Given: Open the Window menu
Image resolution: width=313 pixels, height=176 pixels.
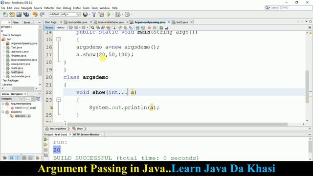Looking at the screenshot, I should tap(105, 8).
